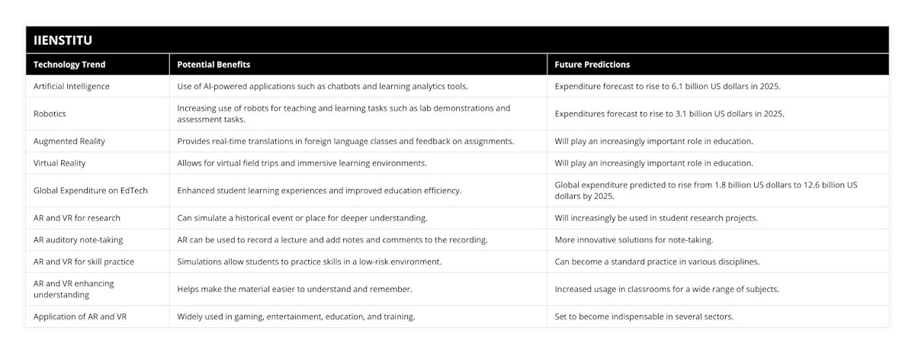
Task: Select the AR auditory note-taking cell
Action: tap(79, 239)
